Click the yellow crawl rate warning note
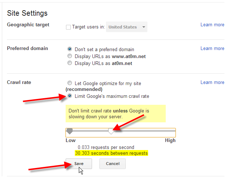 pyautogui.click(x=115, y=114)
